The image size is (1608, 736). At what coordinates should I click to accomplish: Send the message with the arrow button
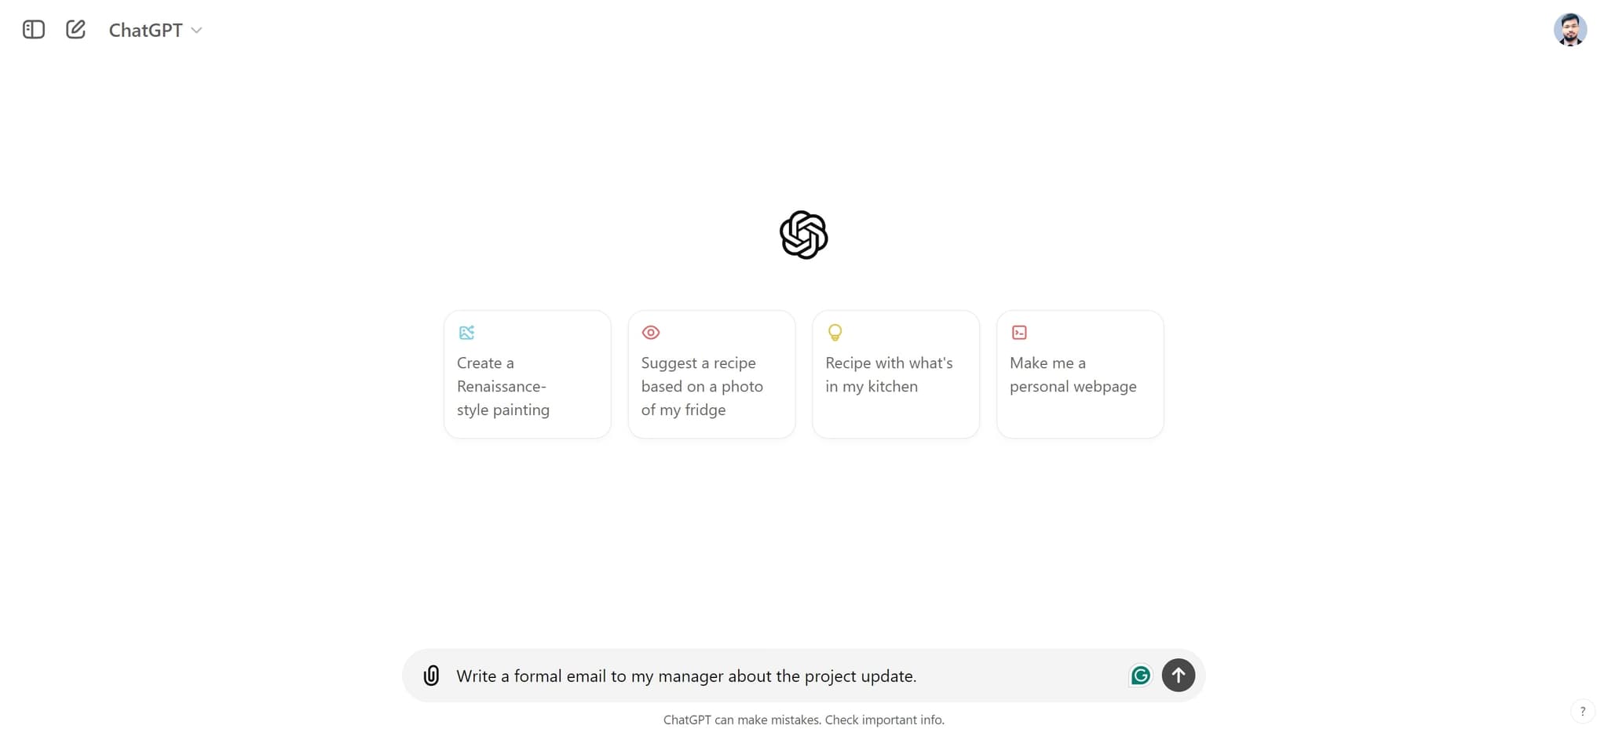pos(1178,675)
